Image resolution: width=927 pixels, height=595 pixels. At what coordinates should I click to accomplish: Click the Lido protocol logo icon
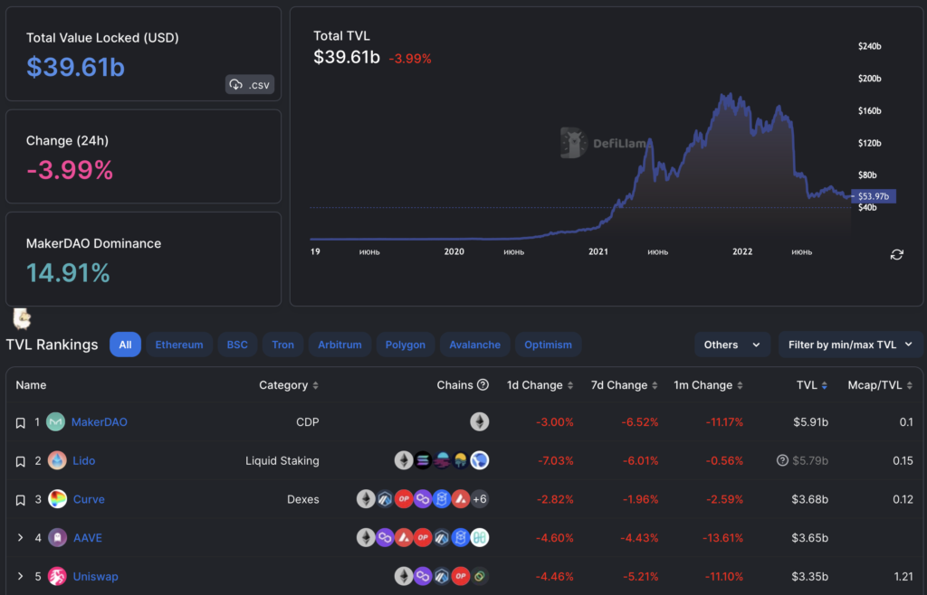pyautogui.click(x=57, y=461)
